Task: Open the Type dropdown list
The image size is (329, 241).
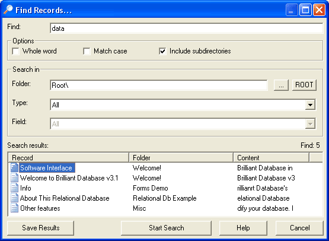Action: pyautogui.click(x=310, y=104)
